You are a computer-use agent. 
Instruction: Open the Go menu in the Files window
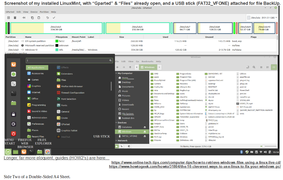tap(137, 61)
